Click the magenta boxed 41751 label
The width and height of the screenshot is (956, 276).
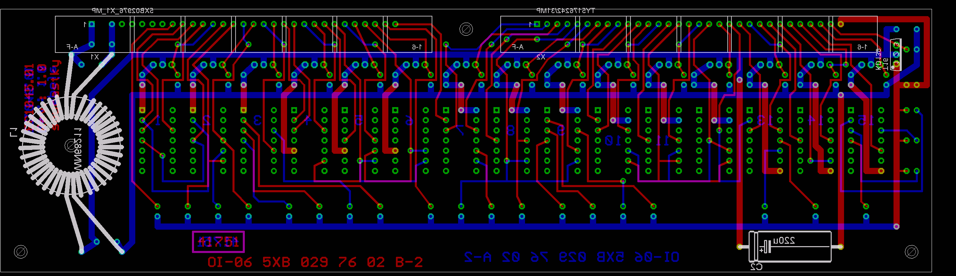click(218, 242)
